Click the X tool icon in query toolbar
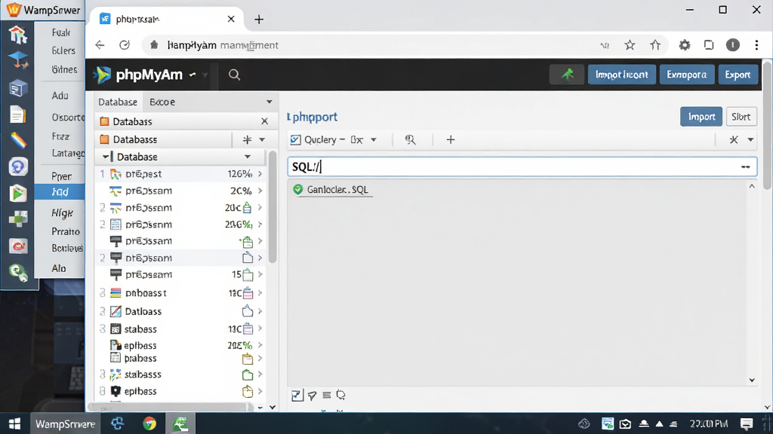Viewport: 773px width, 434px height. click(x=734, y=139)
